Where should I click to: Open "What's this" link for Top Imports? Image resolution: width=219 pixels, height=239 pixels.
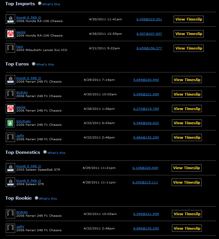pyautogui.click(x=51, y=4)
